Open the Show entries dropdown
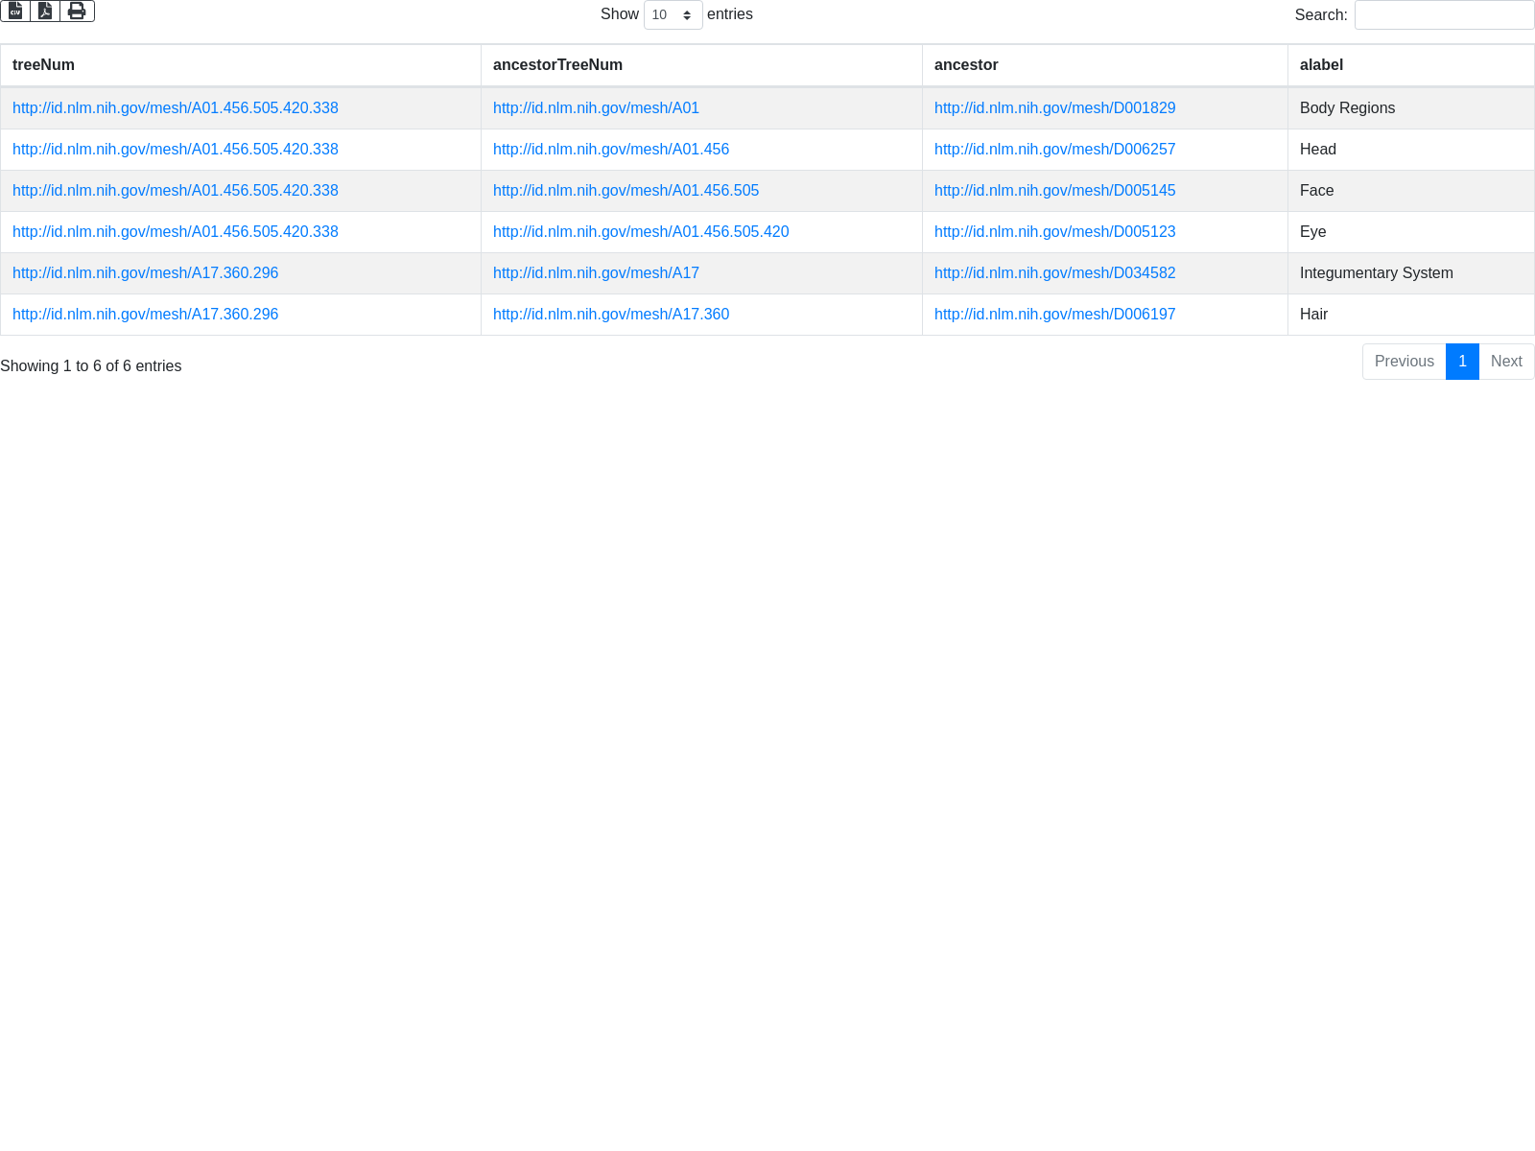This screenshot has height=1151, width=1535. click(x=673, y=14)
